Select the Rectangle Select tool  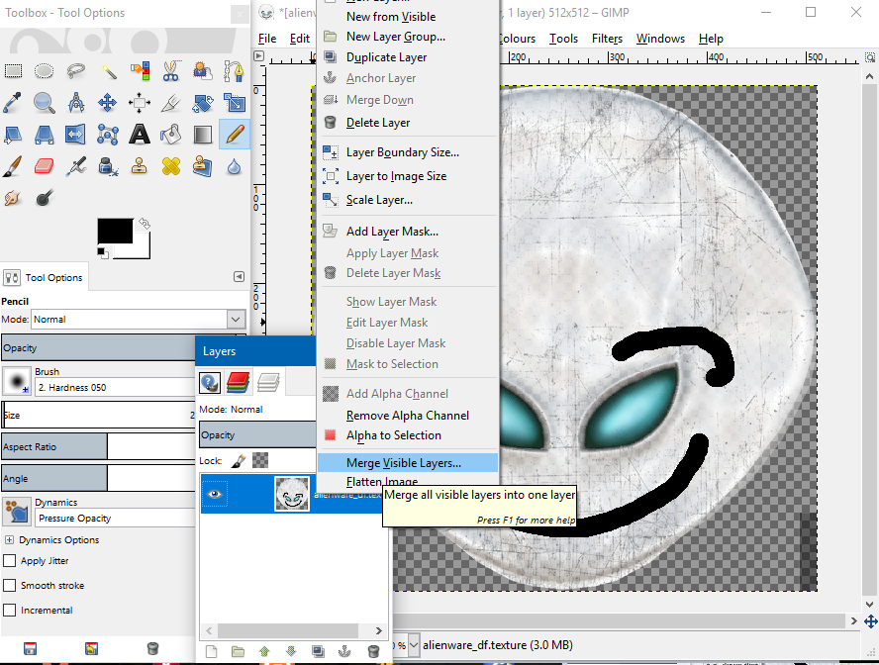click(x=13, y=71)
